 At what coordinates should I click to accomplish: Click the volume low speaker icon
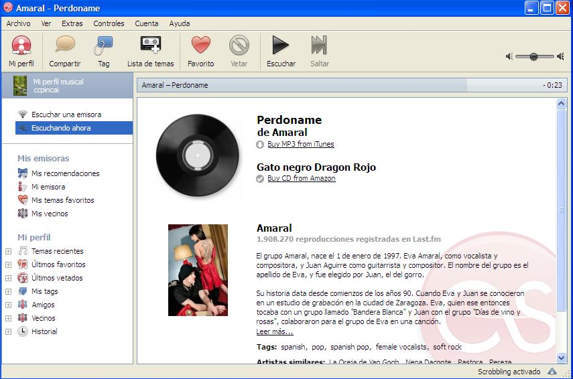click(x=509, y=56)
